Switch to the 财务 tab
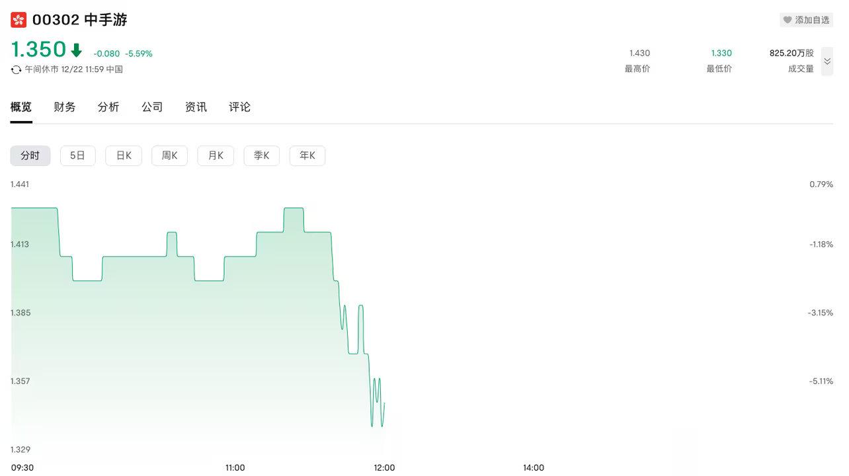Screen dimensions: 849x476 pos(65,107)
